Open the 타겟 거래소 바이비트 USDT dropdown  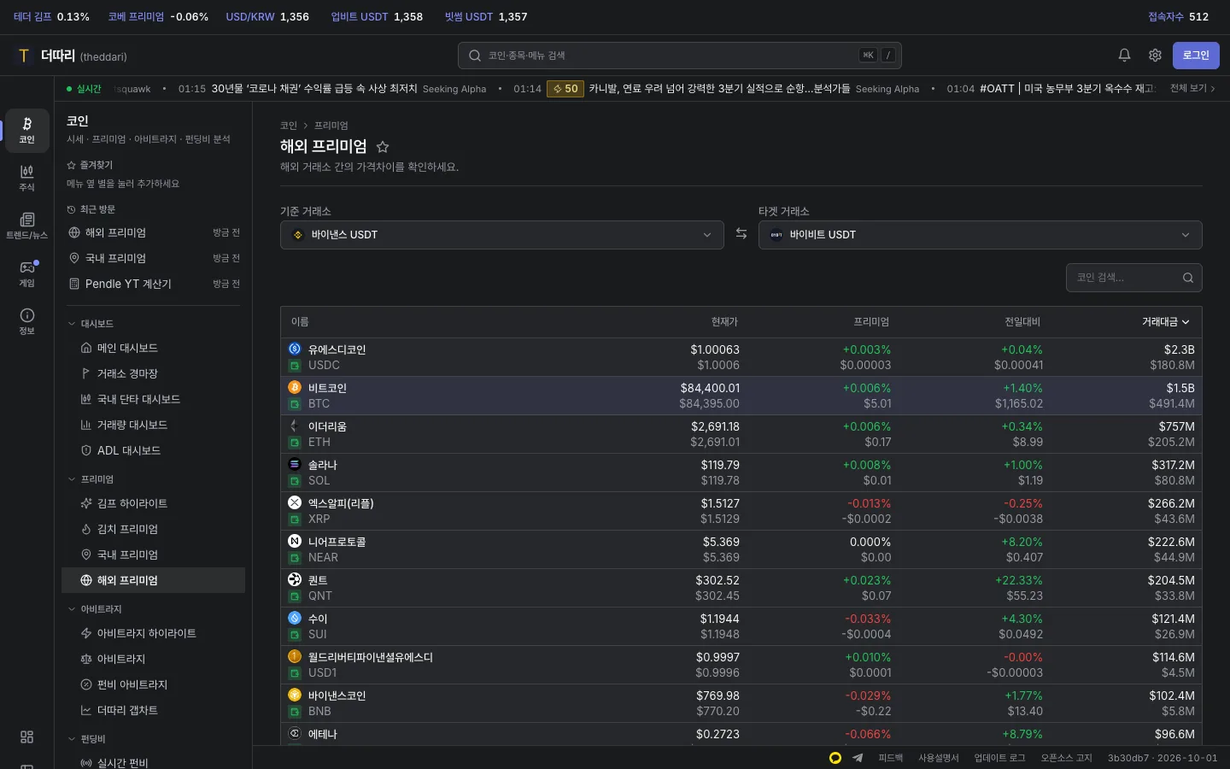click(x=981, y=235)
